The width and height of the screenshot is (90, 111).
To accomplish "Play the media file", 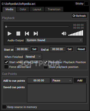I will point(9,34).
